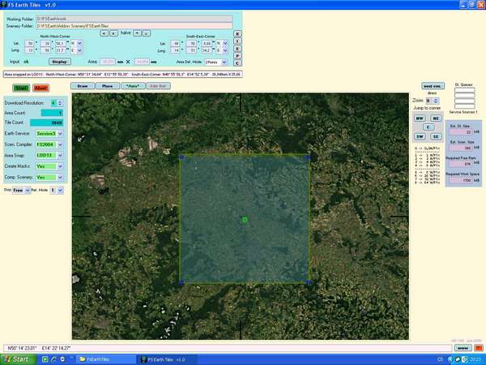The image size is (486, 365).
Task: Jump to center with C button
Action: (x=428, y=127)
